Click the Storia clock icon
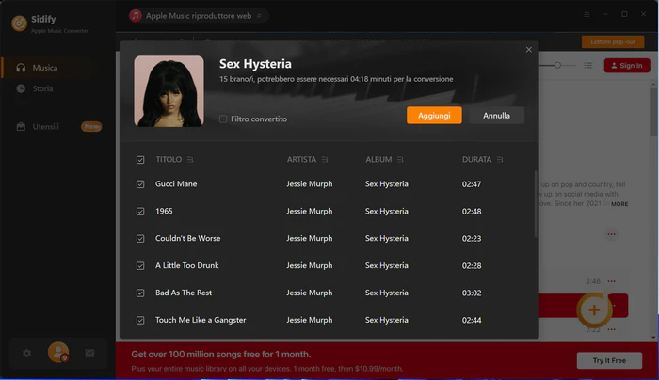Image resolution: width=659 pixels, height=380 pixels. [21, 88]
